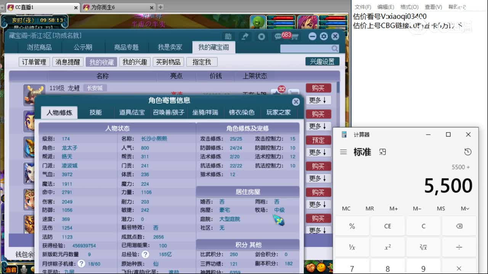Open the settings gear on the 藏宝阁 title bar
The image size is (488, 274).
pos(324,36)
